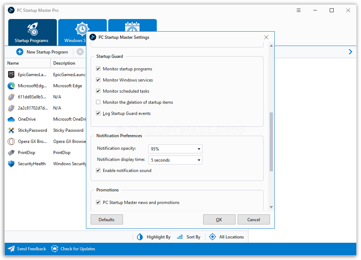The image size is (361, 260).
Task: Select the SecurityHealth row name
Action: click(32, 164)
